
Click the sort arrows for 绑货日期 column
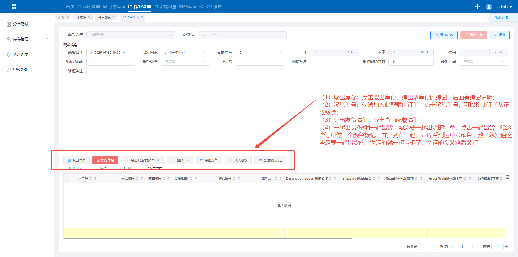tap(191, 179)
